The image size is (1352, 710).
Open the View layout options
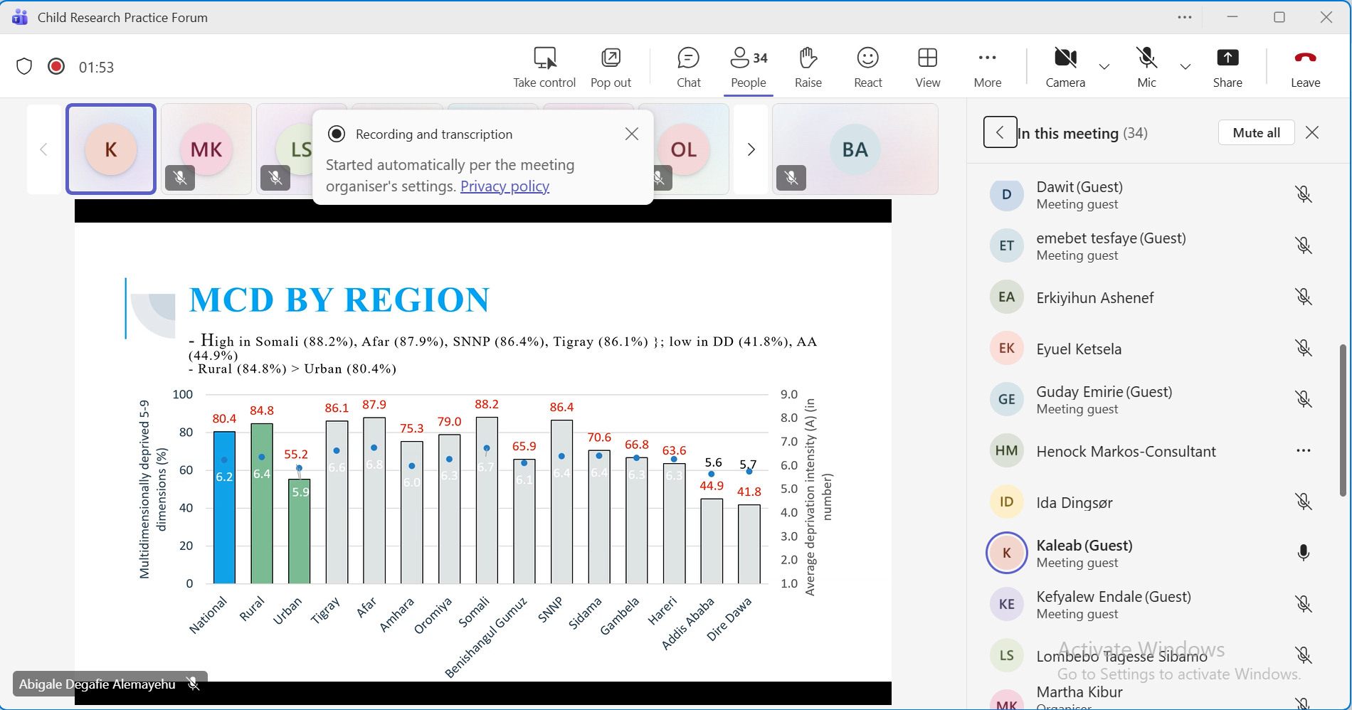tap(927, 67)
